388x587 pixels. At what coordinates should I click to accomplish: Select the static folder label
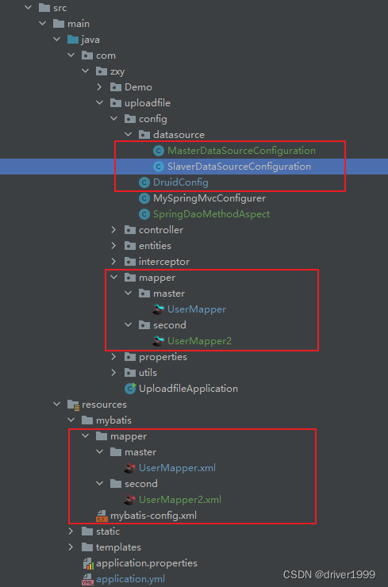108,531
